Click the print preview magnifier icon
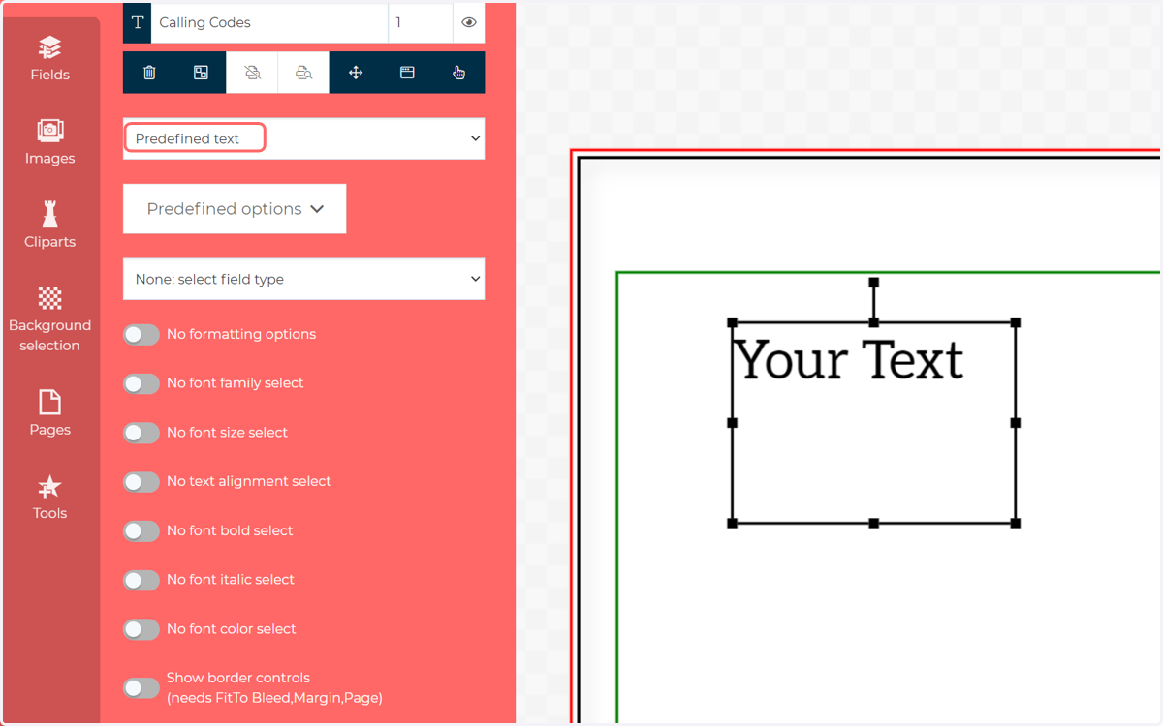This screenshot has width=1163, height=726. pyautogui.click(x=303, y=73)
